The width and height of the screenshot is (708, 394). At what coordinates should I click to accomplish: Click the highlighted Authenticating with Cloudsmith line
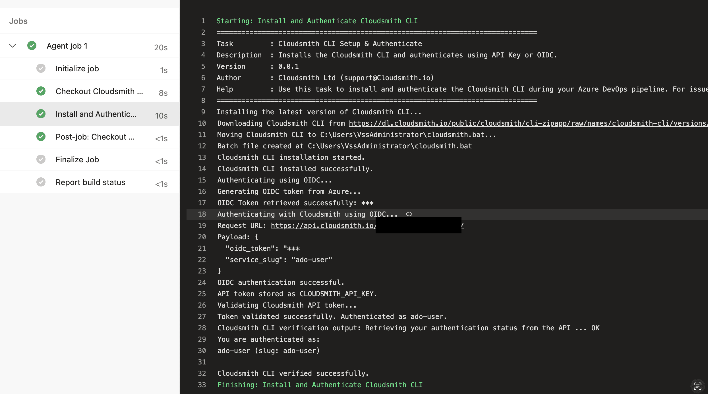(x=307, y=214)
